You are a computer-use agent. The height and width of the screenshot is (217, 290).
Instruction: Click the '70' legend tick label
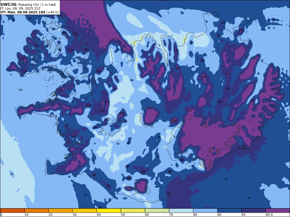[x=171, y=215]
